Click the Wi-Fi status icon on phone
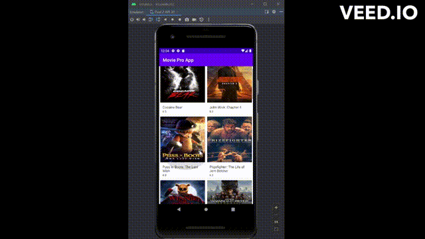Image resolution: width=425 pixels, height=239 pixels. click(243, 50)
